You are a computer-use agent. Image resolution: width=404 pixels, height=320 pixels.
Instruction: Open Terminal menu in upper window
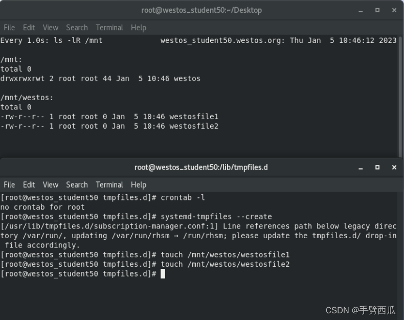(109, 28)
